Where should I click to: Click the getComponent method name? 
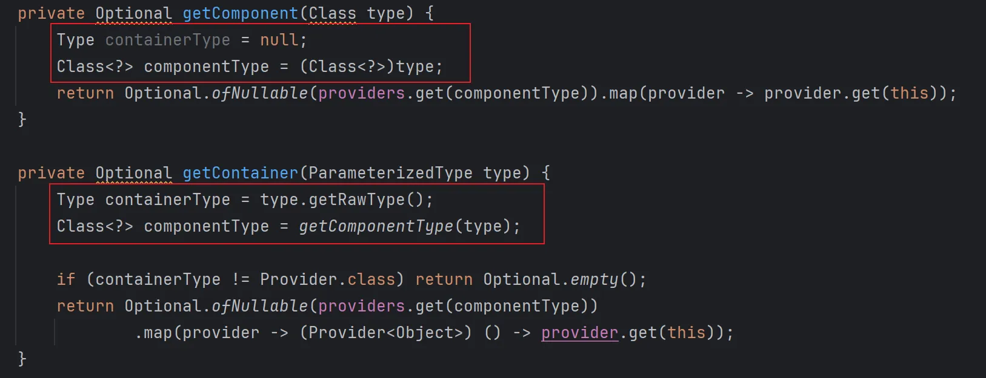click(x=241, y=13)
